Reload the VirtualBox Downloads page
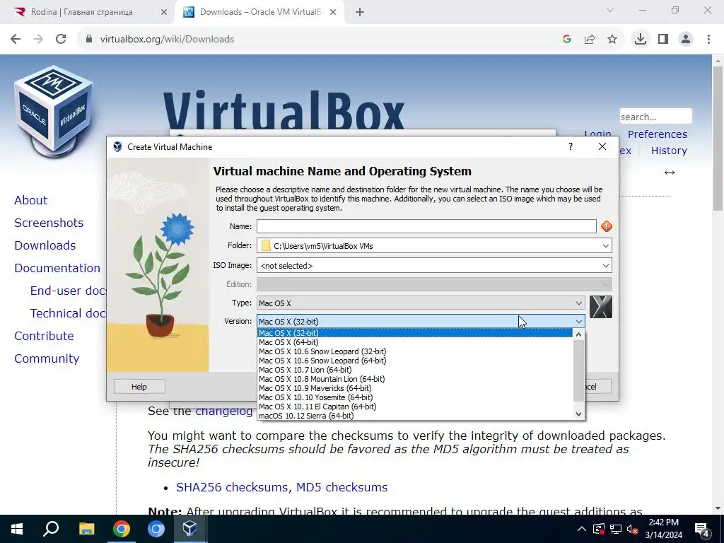Viewport: 724px width, 543px height. [61, 40]
